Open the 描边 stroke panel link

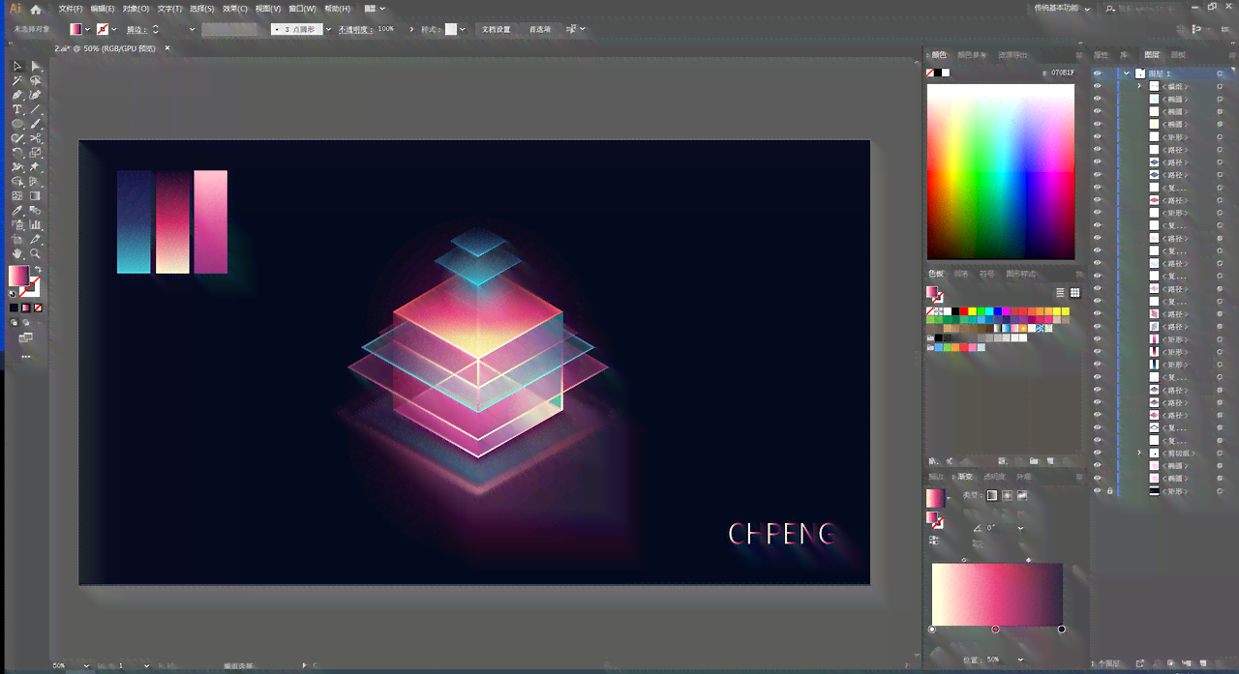(x=136, y=29)
